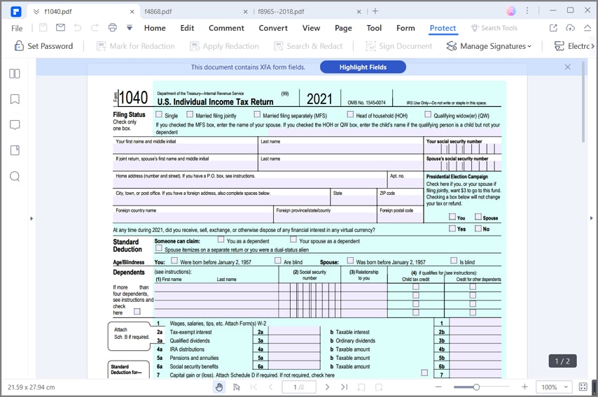This screenshot has width=598, height=397.
Task: Click the share export icon
Action: 553,28
